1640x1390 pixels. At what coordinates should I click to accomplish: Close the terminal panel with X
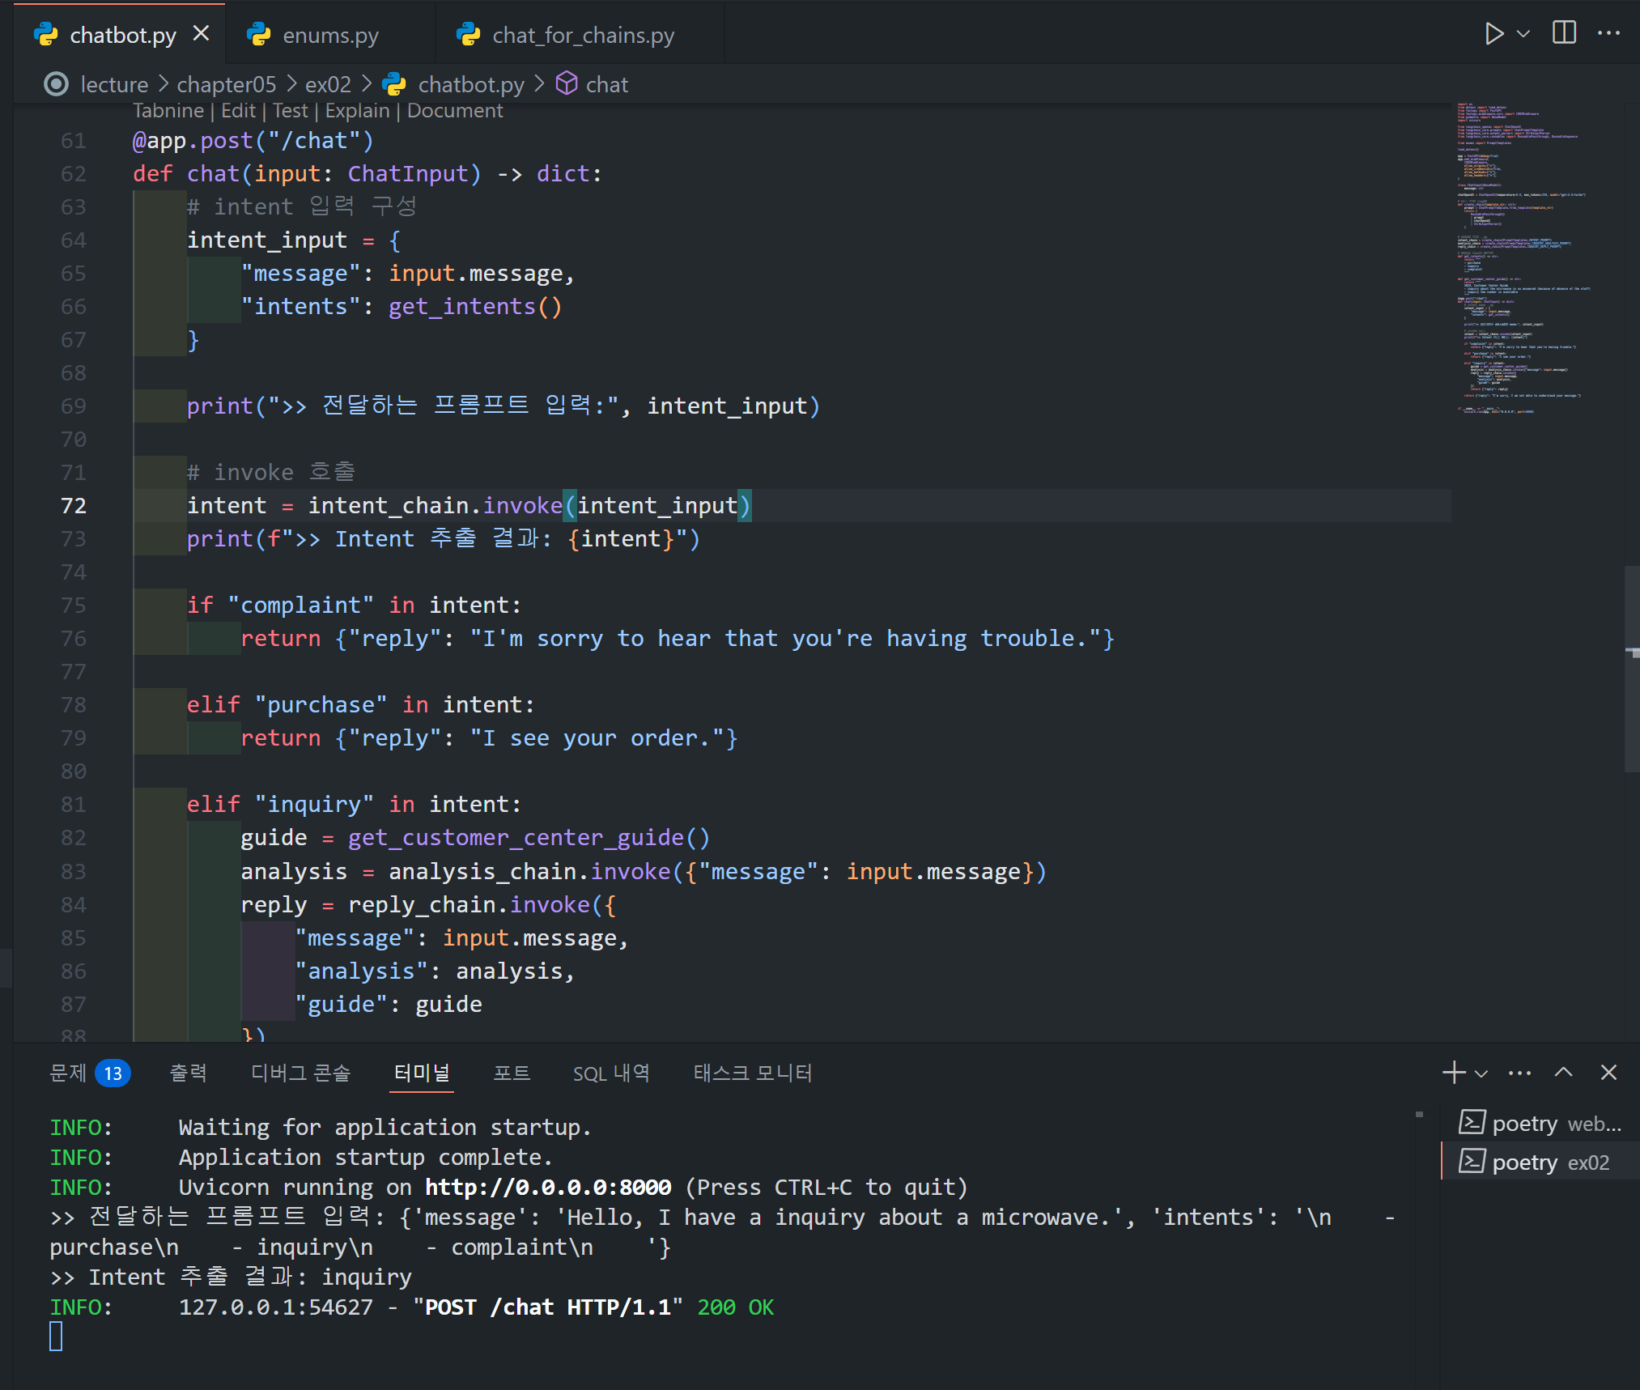pyautogui.click(x=1608, y=1073)
